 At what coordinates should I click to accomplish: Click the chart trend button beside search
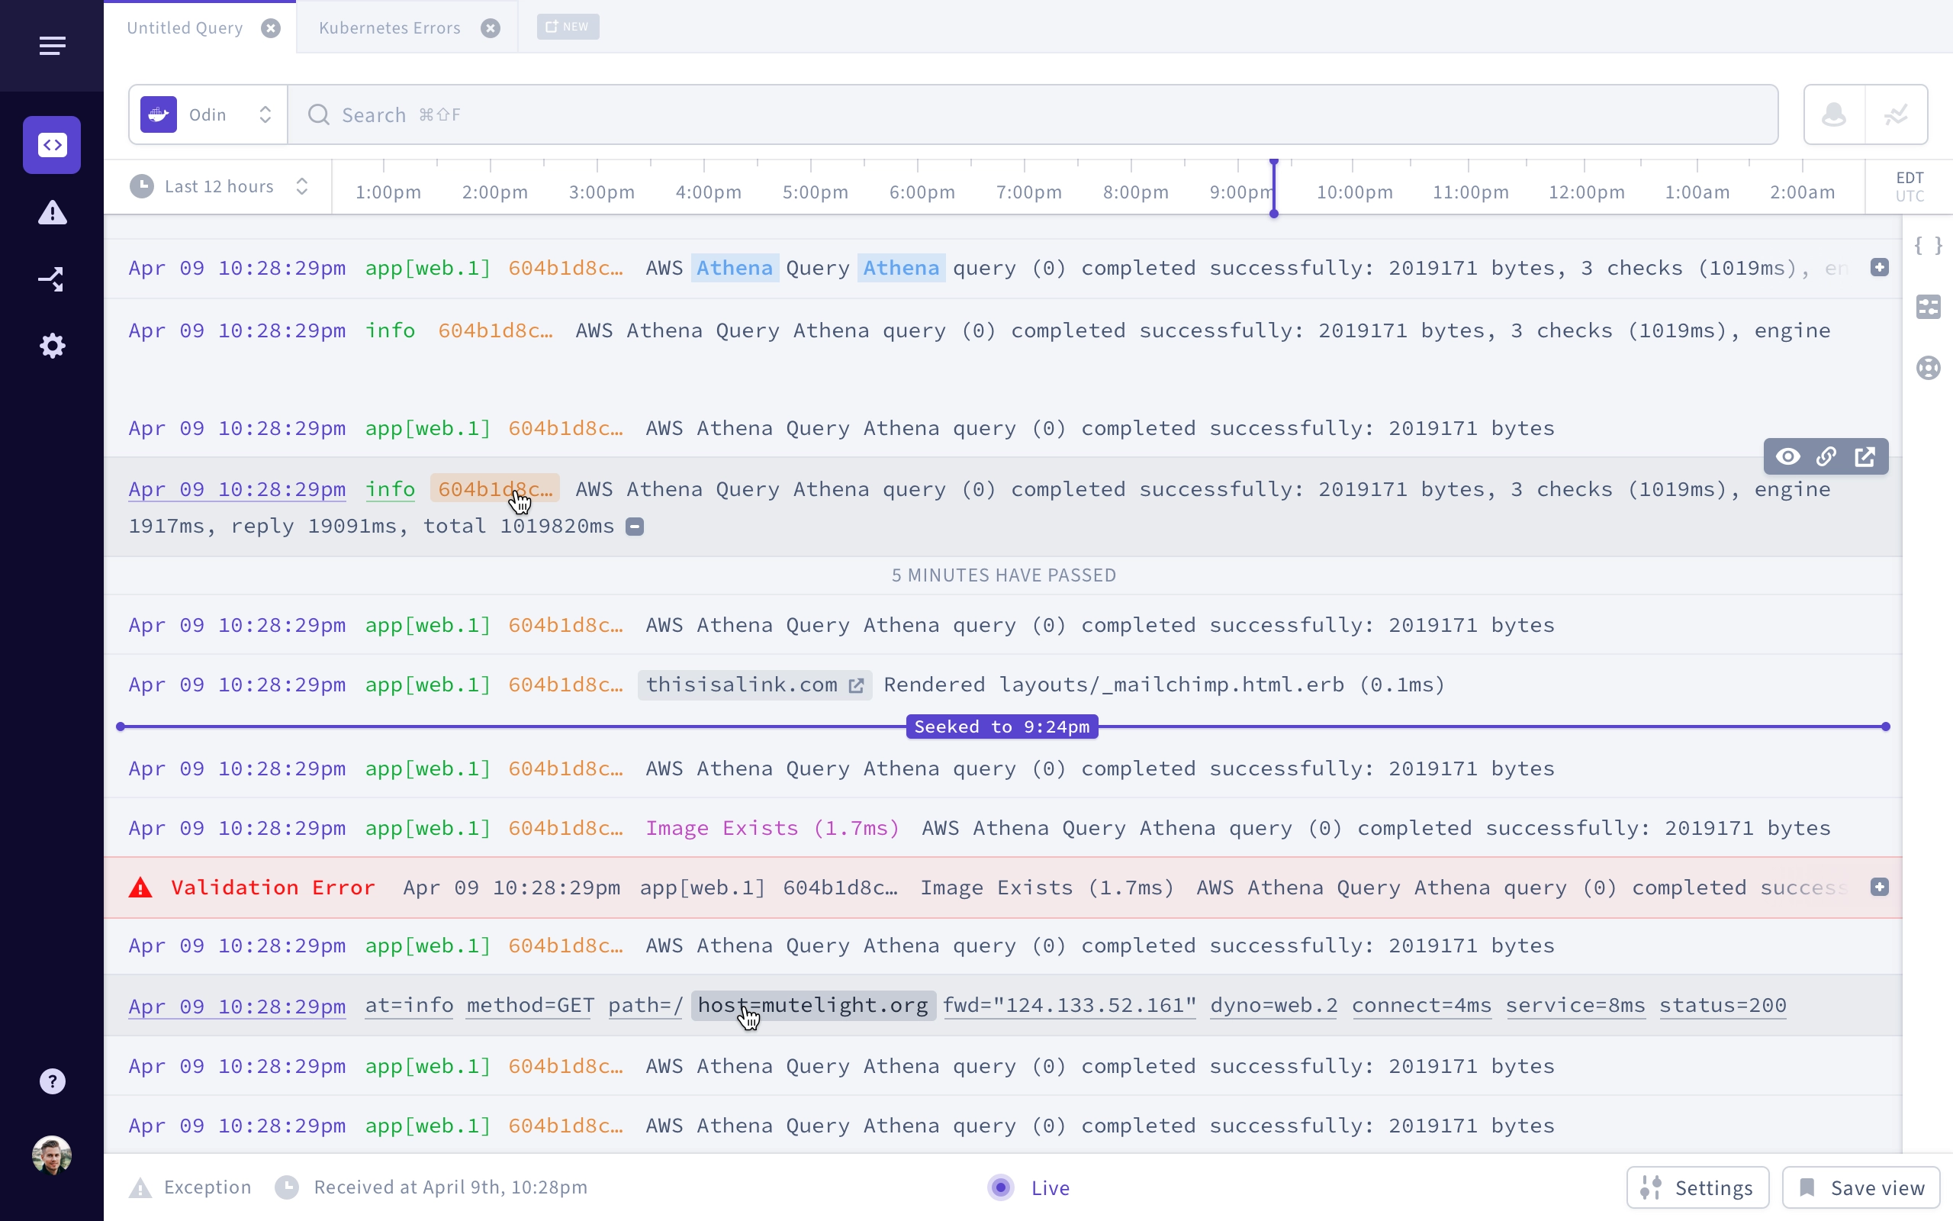tap(1897, 114)
